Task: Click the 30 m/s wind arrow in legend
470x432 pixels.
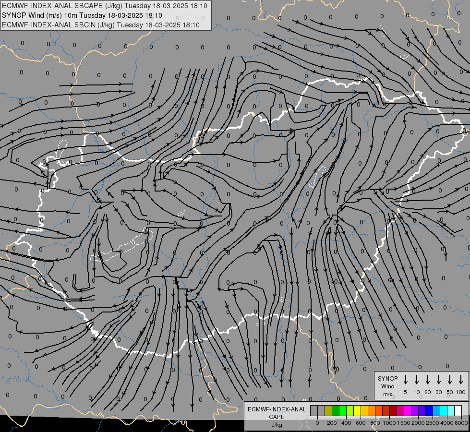Action: tap(438, 379)
